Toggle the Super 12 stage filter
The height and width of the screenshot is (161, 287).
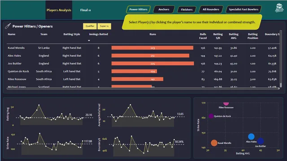[104, 26]
